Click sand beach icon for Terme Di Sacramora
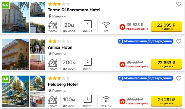 tap(53, 25)
